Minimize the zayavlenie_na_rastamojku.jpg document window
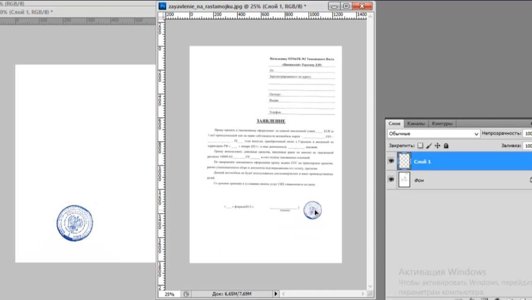 tap(334, 6)
